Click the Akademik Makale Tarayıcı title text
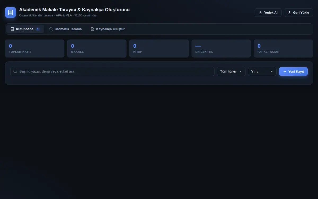 [x=74, y=10]
